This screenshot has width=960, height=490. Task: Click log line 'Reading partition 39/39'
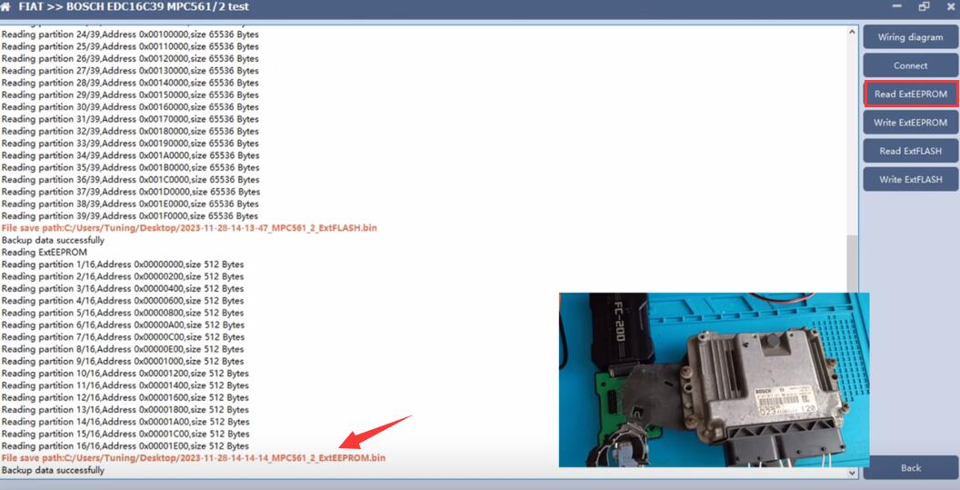(x=130, y=216)
